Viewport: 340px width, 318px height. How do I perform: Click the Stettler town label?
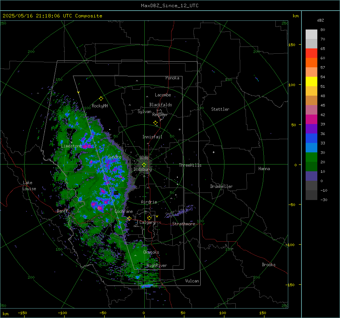pyautogui.click(x=220, y=109)
